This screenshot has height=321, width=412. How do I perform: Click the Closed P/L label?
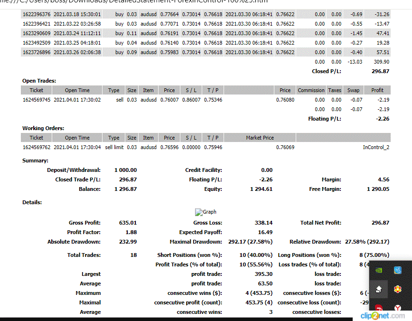[x=327, y=71]
